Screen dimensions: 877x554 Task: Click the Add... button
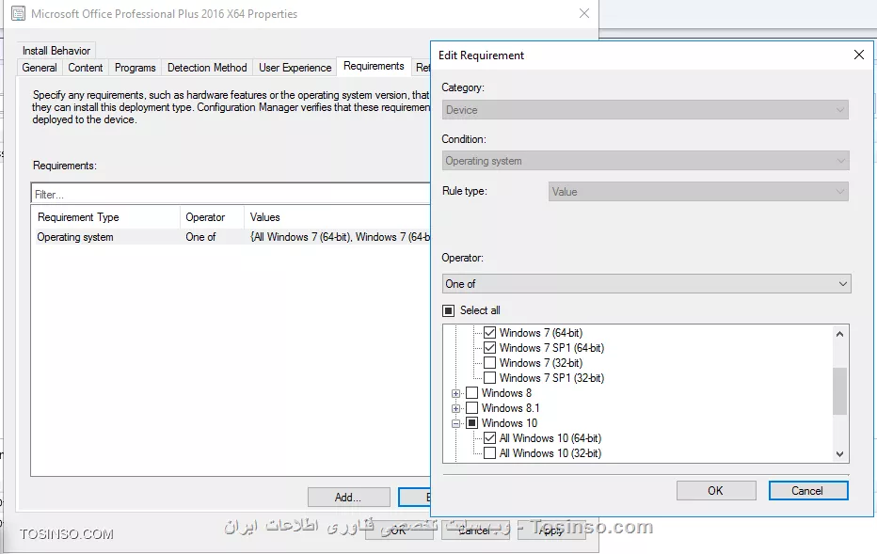[348, 497]
